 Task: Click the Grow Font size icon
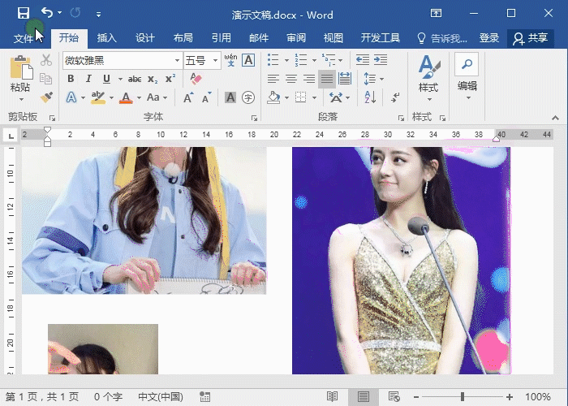point(187,97)
